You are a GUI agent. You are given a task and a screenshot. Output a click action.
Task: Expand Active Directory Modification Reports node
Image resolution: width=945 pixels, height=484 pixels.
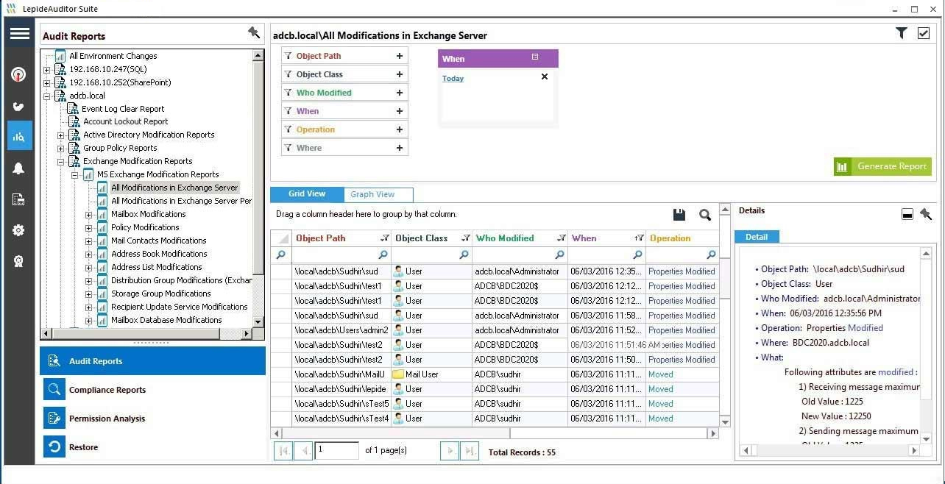point(61,135)
